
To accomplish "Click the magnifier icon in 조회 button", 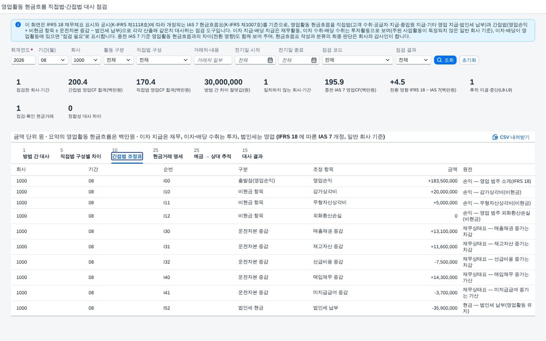I will [439, 60].
